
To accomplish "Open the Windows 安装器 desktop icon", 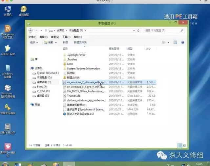I will coord(7,72).
